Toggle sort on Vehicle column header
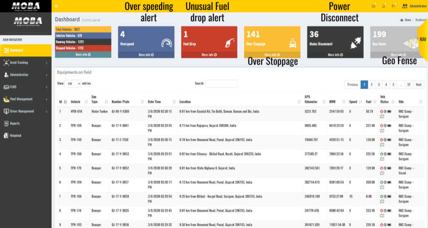 [77, 102]
